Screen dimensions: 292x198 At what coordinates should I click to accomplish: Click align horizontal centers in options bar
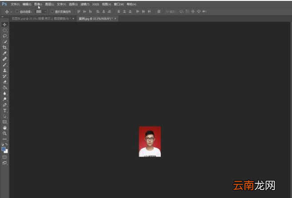104,12
